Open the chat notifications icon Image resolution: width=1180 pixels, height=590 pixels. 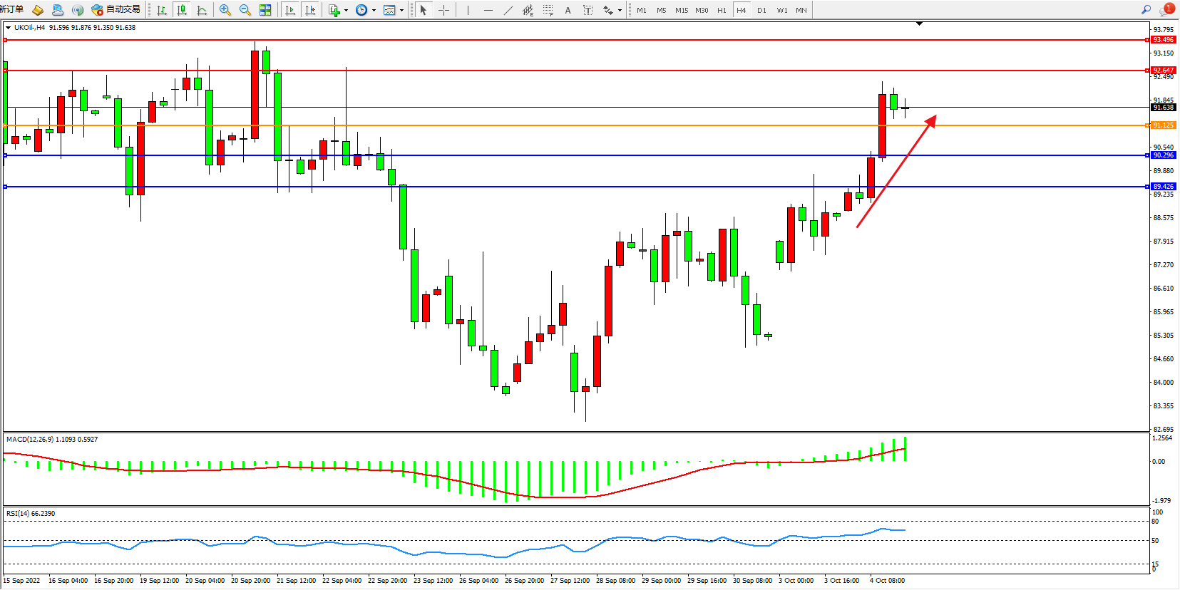pos(1166,10)
